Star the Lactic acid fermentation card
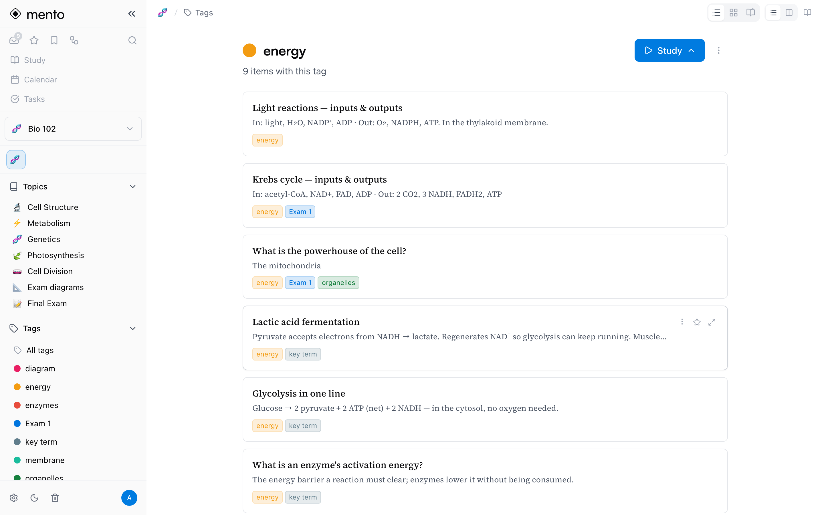Viewport: 824px width, 515px height. 697,322
